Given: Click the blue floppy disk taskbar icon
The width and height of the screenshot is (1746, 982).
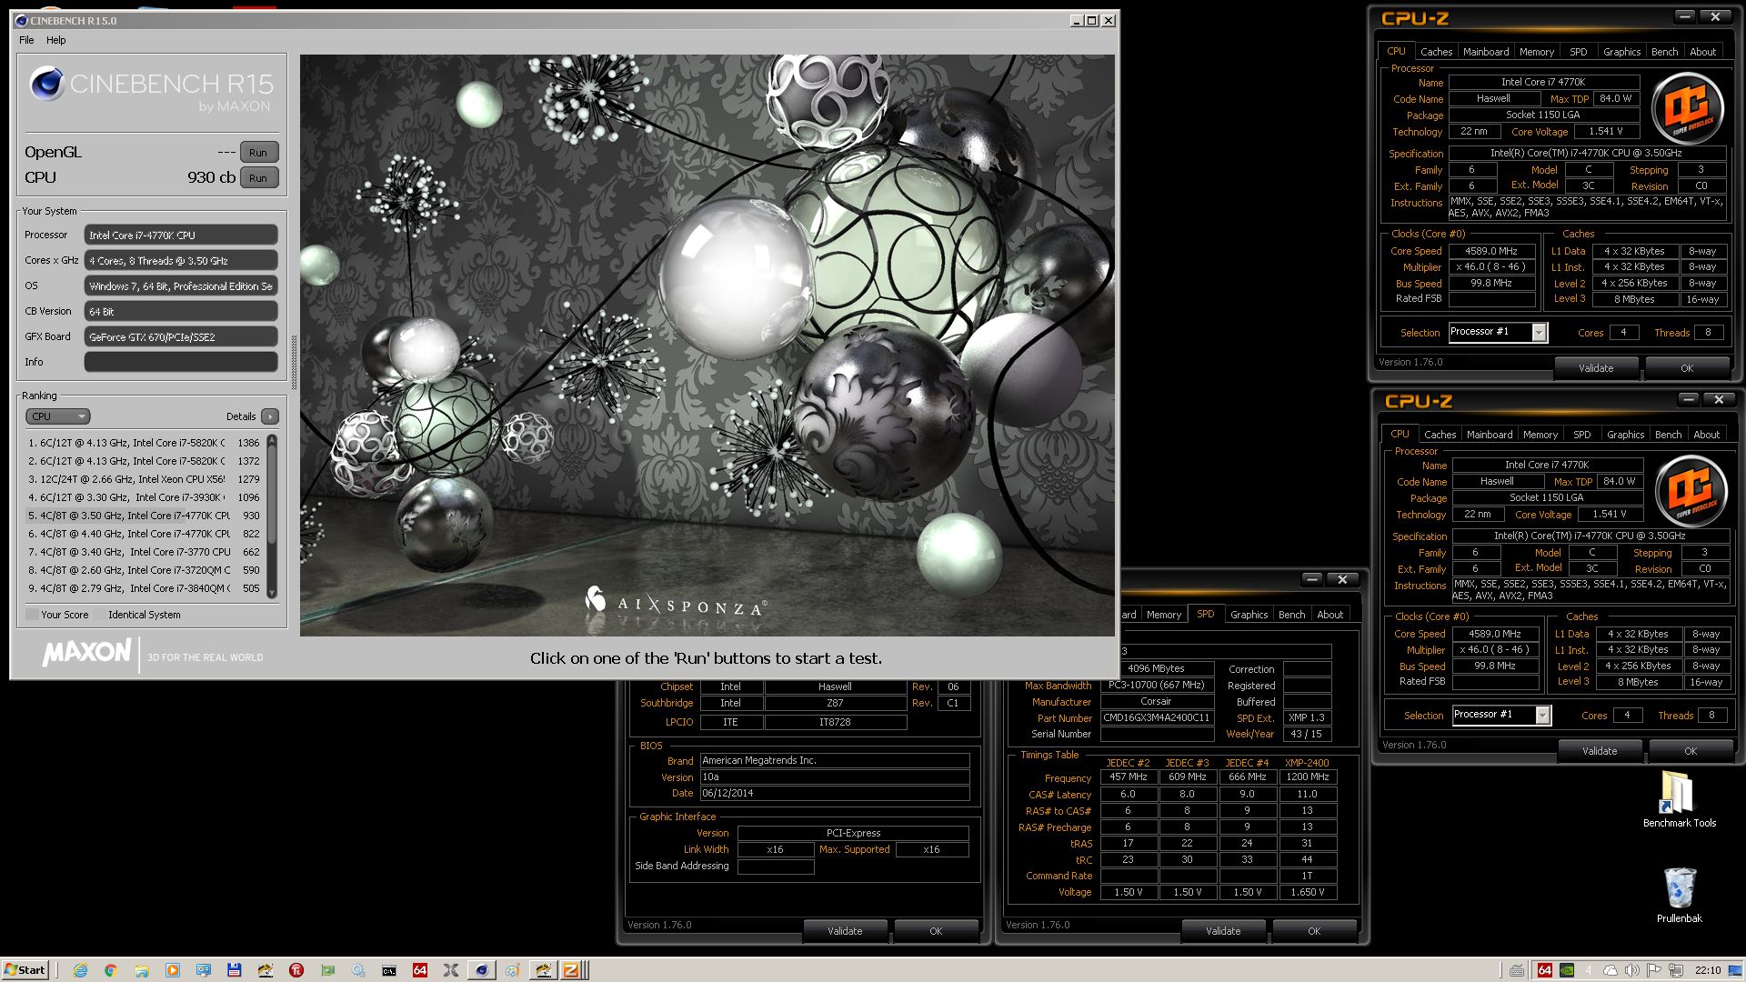Looking at the screenshot, I should click(x=234, y=970).
